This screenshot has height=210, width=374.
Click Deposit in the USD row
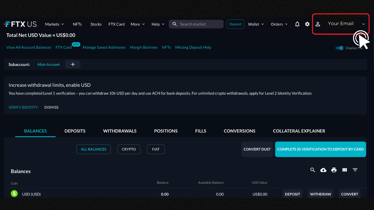click(x=292, y=194)
